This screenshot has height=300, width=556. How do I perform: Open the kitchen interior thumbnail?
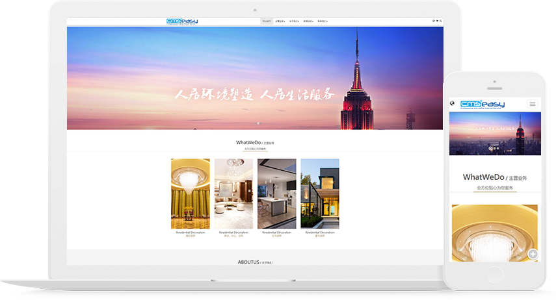(x=276, y=194)
